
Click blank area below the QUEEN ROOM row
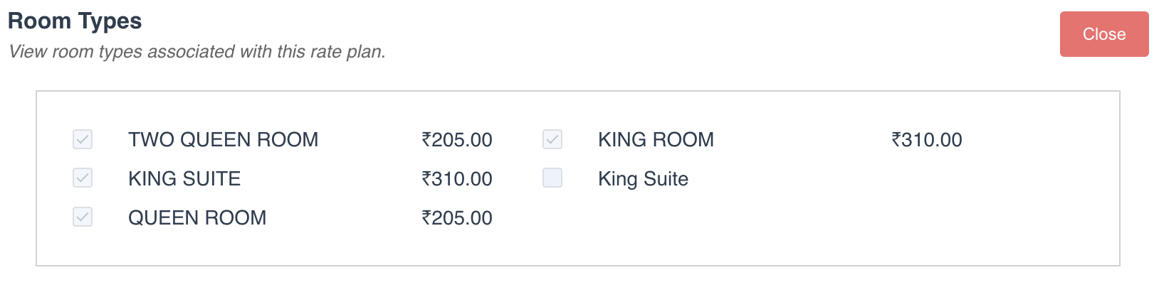click(285, 247)
